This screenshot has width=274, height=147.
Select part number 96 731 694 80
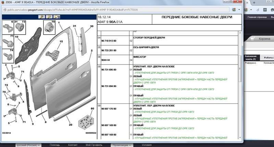tap(109, 86)
